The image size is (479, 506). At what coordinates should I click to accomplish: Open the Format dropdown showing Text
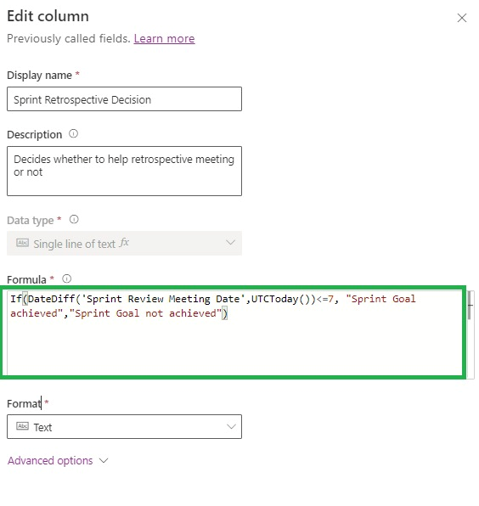point(124,426)
